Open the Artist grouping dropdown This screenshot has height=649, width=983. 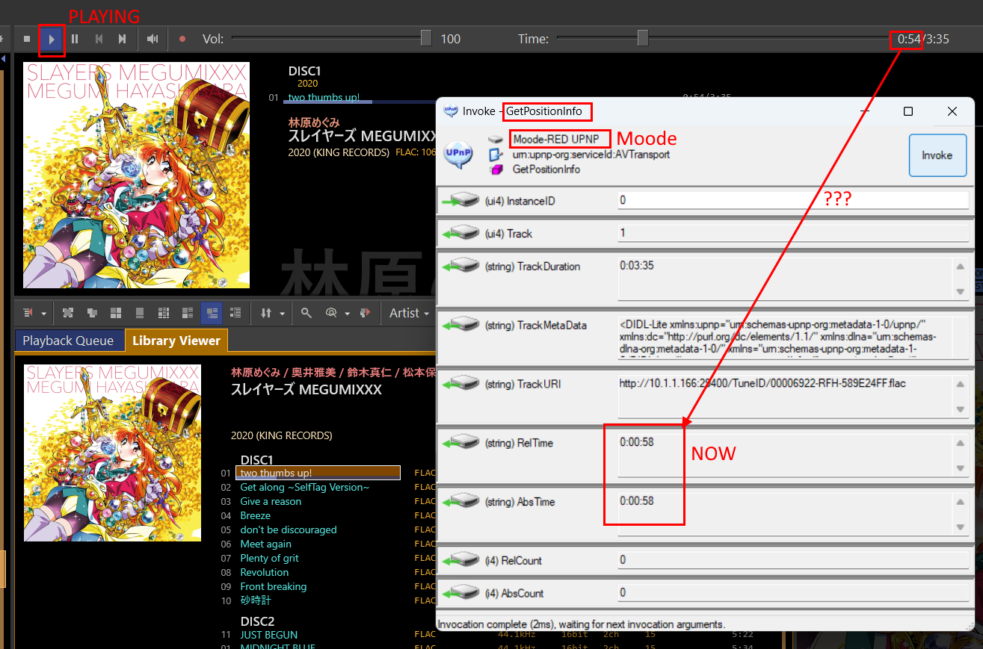pos(409,313)
